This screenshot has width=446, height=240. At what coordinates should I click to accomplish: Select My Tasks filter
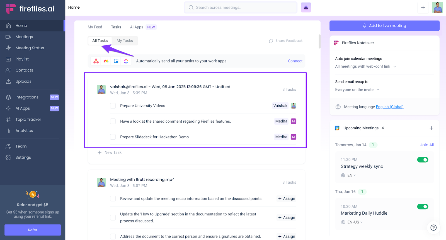pyautogui.click(x=125, y=41)
